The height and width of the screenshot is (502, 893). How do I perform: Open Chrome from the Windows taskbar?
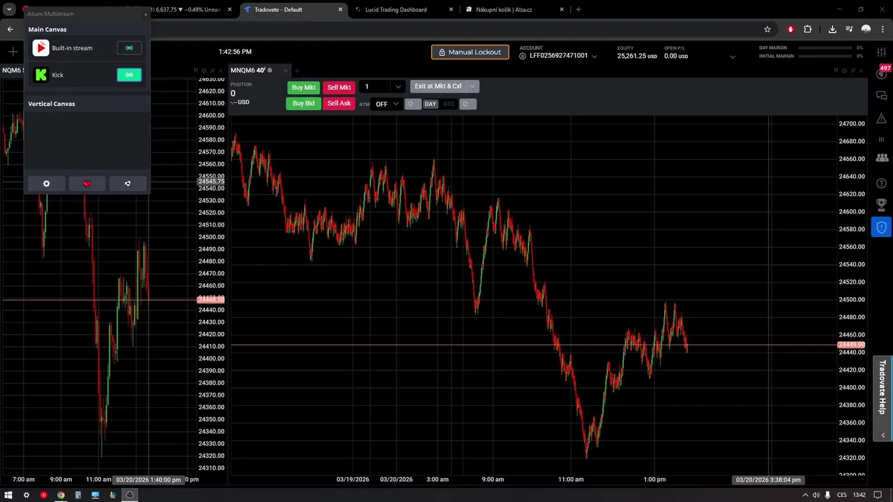pos(61,495)
